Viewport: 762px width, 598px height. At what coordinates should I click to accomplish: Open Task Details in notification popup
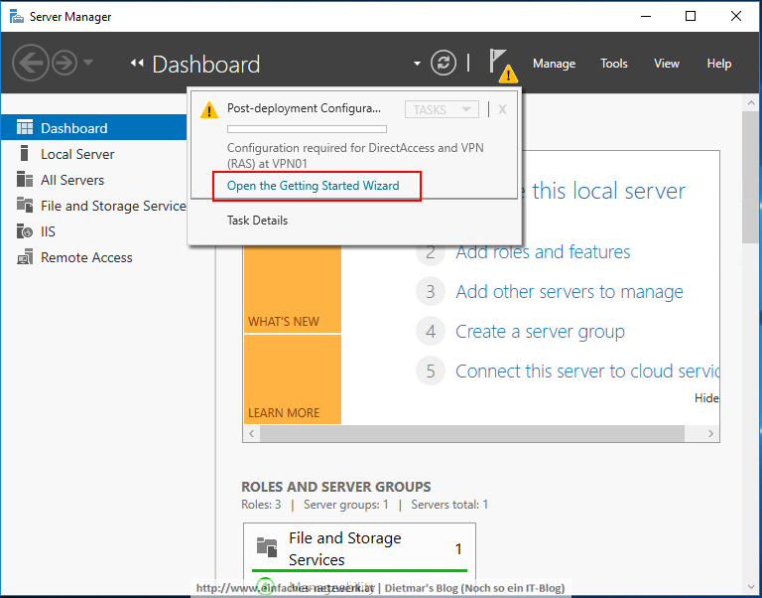[257, 221]
